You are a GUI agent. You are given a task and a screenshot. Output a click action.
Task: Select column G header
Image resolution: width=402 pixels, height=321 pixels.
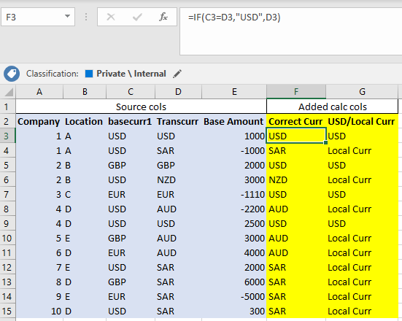pos(362,92)
